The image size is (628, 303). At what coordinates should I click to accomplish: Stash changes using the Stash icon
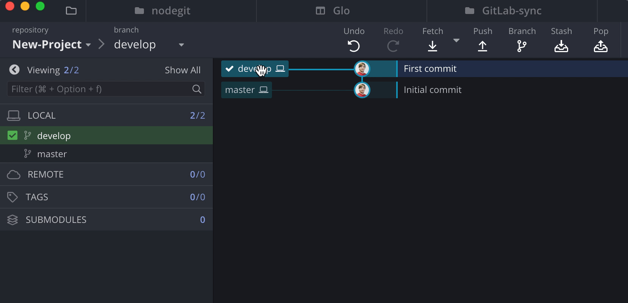(561, 46)
